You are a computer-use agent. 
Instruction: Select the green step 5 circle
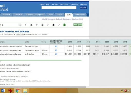[x=64, y=25]
